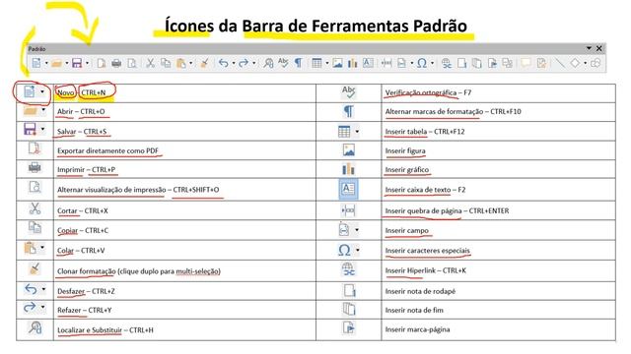The width and height of the screenshot is (631, 354).
Task: Click Insert Text Box icon in the Padrão toolbar
Action: (x=368, y=63)
